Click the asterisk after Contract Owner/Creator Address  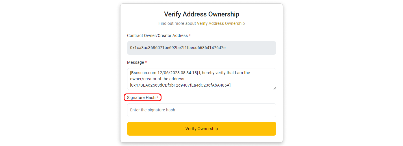point(190,36)
